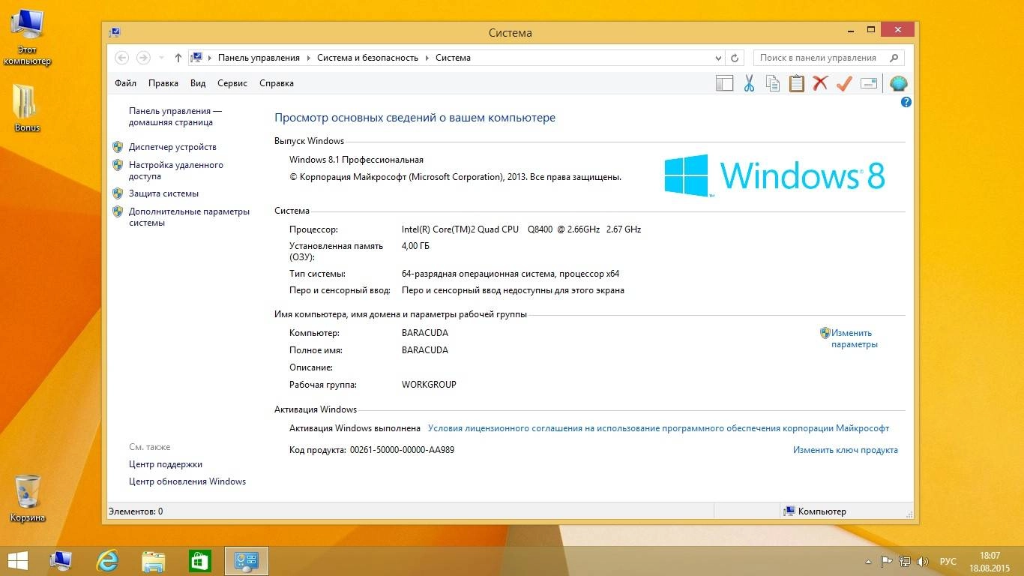Screen dimensions: 1024x576
Task: Click Windows 8.1 Профессиональная text
Action: (356, 160)
